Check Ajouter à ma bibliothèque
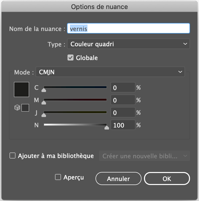Image resolution: width=199 pixels, height=201 pixels. pyautogui.click(x=12, y=156)
